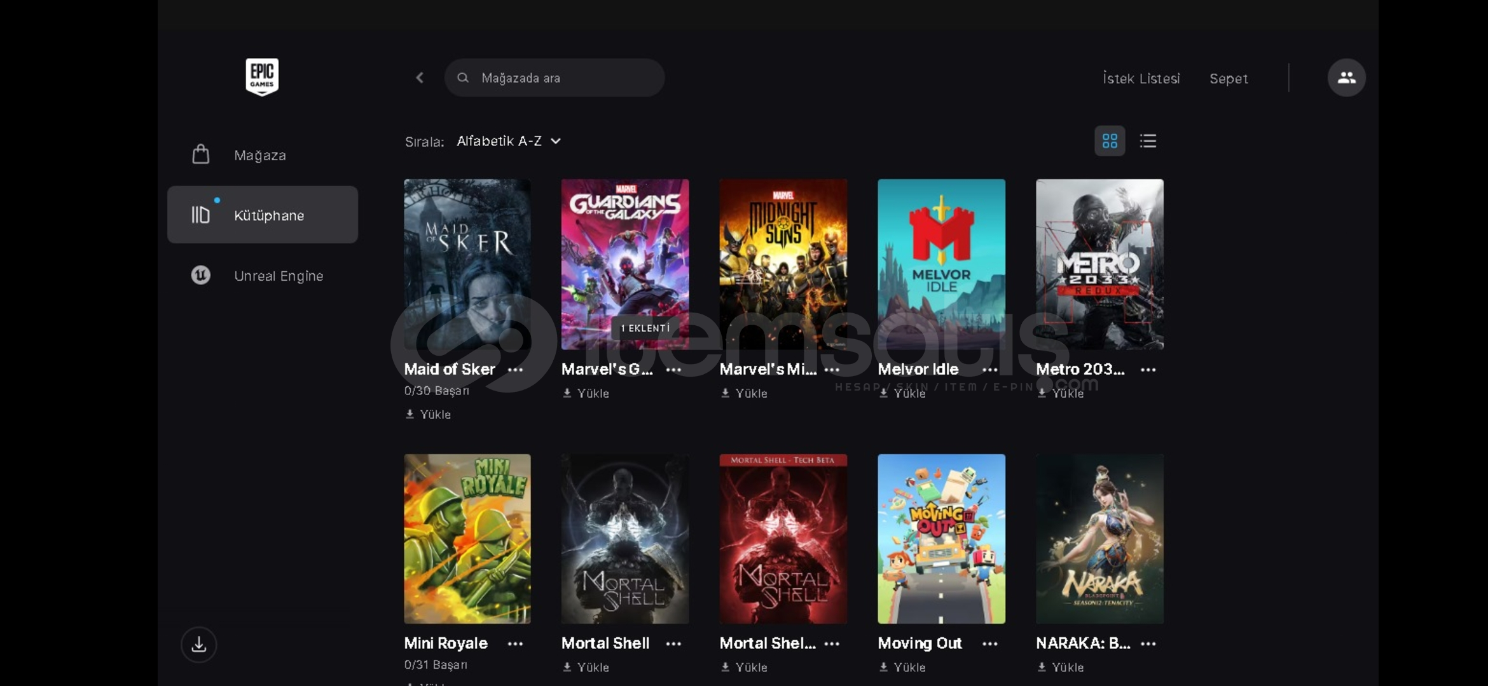Click the 0/31 Başarı achievements text

coord(436,665)
